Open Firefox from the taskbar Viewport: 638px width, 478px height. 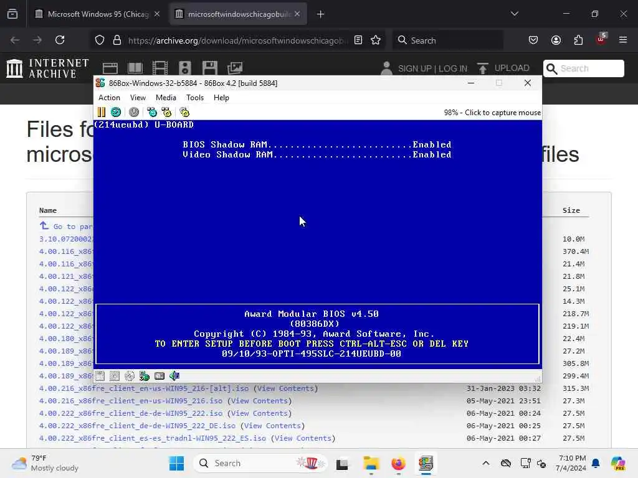tap(398, 463)
